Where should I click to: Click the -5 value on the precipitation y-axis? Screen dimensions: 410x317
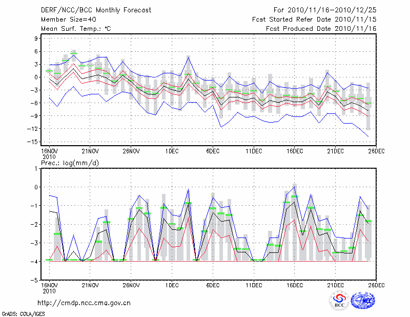coord(36,281)
